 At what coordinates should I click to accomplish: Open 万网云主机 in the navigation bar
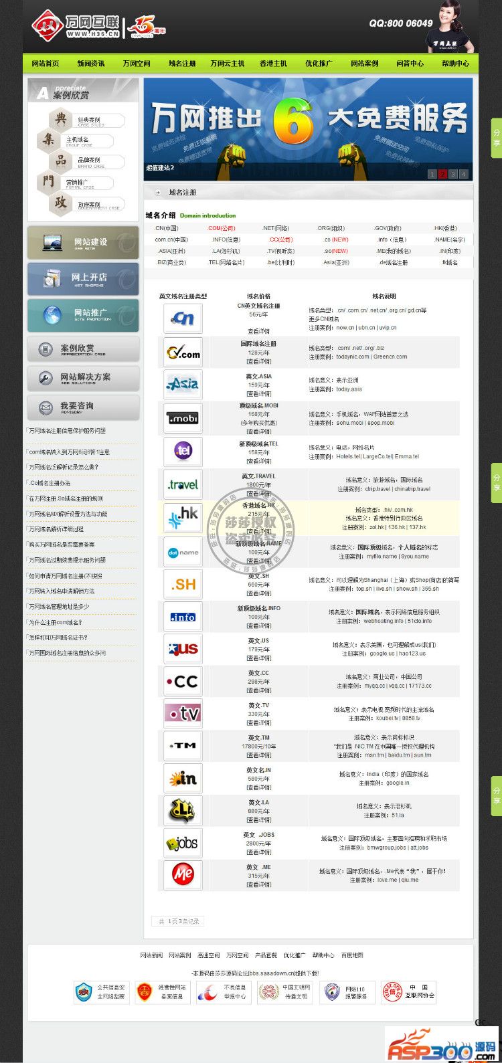click(228, 64)
